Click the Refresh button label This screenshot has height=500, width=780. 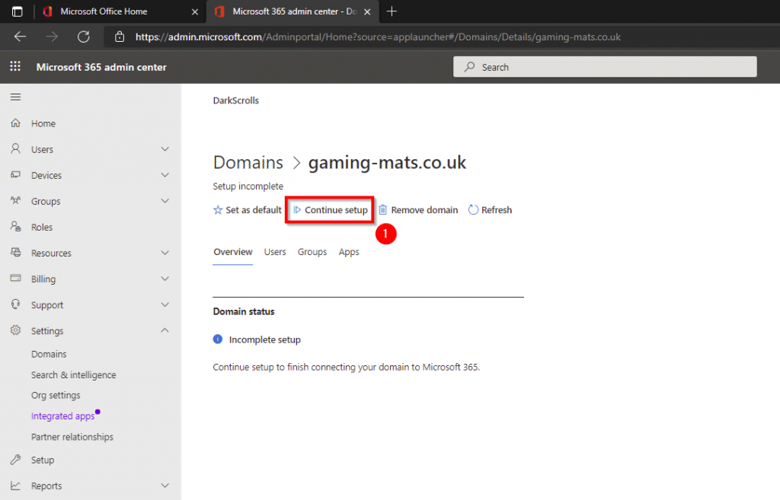click(x=497, y=210)
